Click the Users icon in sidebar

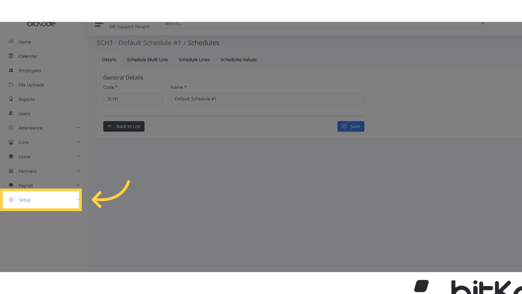pyautogui.click(x=11, y=114)
